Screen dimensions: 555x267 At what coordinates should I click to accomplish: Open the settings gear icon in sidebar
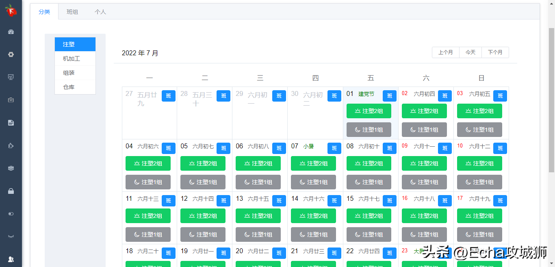pos(11,54)
